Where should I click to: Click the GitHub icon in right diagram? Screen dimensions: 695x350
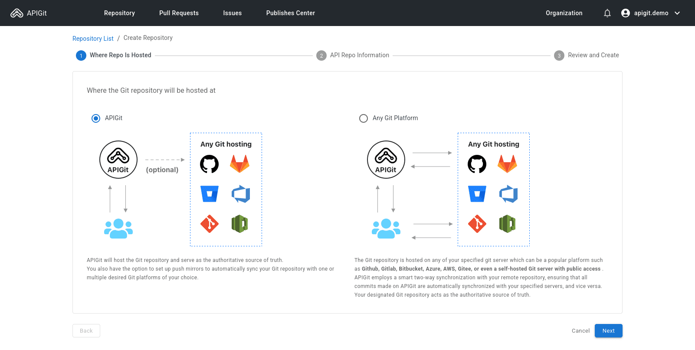[x=477, y=164]
